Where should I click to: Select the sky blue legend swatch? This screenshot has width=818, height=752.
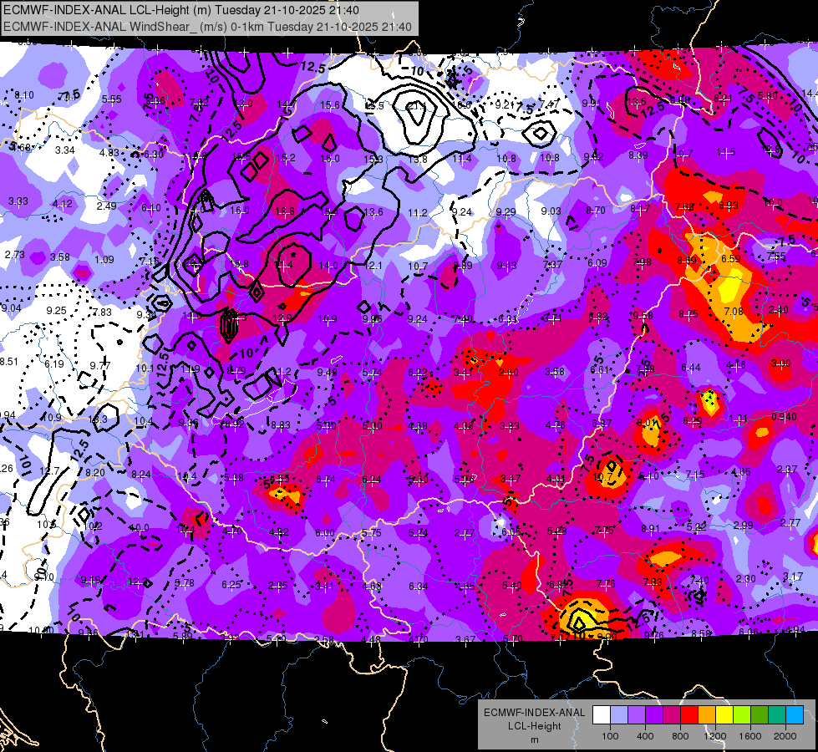[795, 715]
